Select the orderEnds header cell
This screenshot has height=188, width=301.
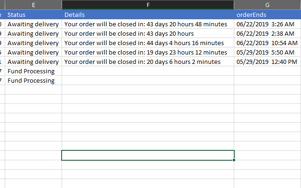click(267, 15)
